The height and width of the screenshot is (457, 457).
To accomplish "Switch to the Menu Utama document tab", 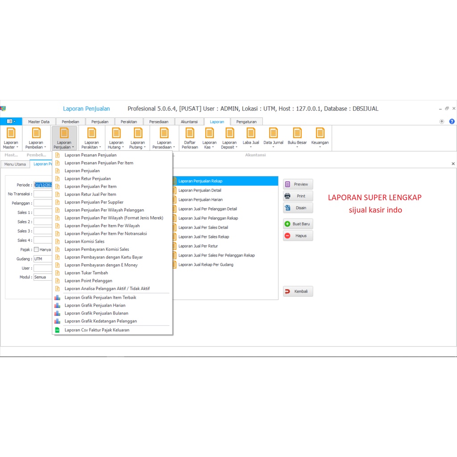I will coord(15,164).
